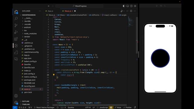The width and height of the screenshot is (194, 109).
Task: Open .watchmanconfig file
Action: [x=31, y=52]
